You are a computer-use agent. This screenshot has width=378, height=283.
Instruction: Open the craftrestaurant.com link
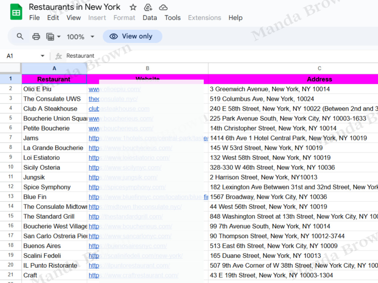click(x=133, y=275)
